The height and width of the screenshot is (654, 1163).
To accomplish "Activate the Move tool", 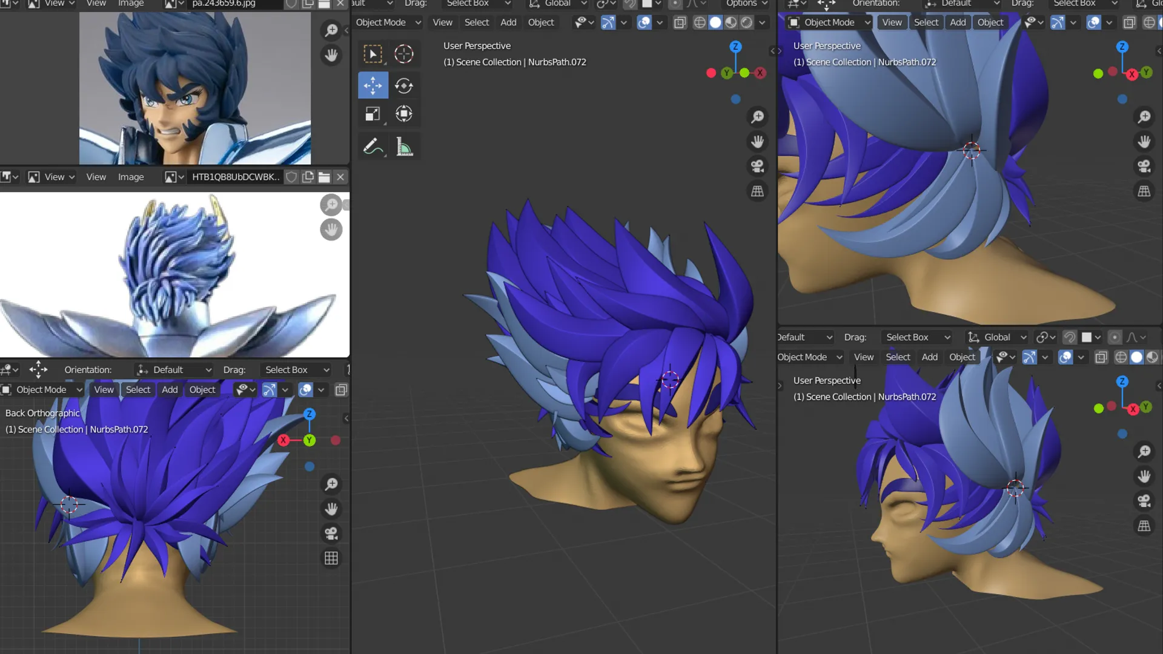I will 373,85.
